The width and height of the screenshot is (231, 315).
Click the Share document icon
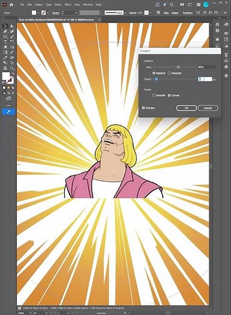pos(157,4)
